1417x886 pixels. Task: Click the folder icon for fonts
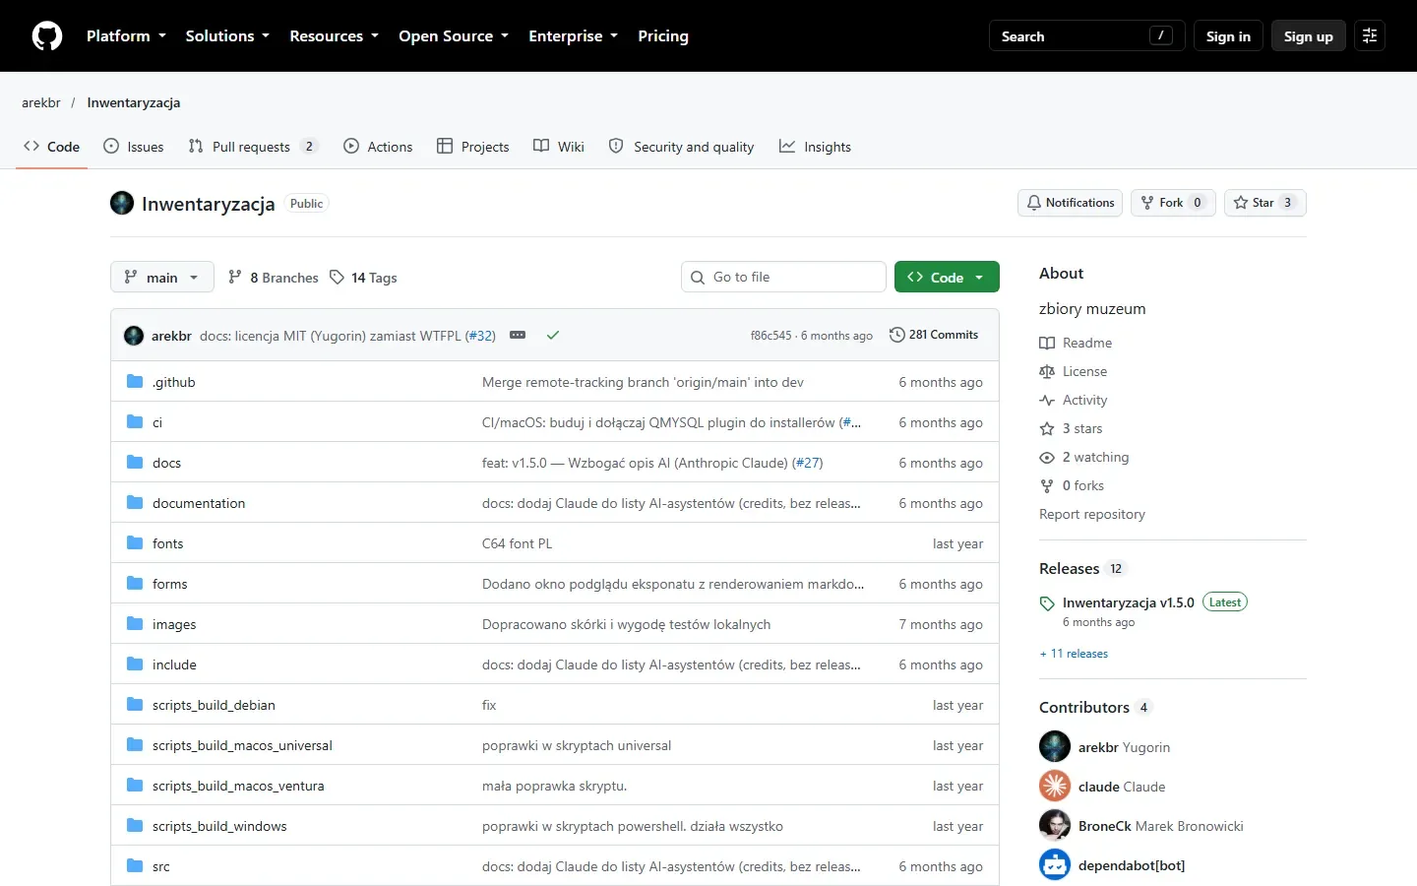[135, 543]
